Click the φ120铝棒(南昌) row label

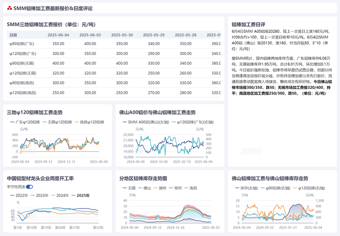[x=23, y=93]
